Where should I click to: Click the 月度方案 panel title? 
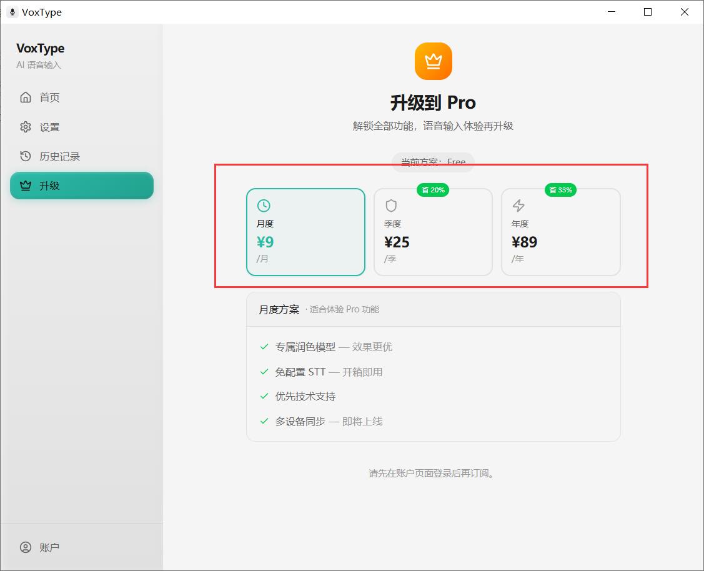(x=279, y=309)
